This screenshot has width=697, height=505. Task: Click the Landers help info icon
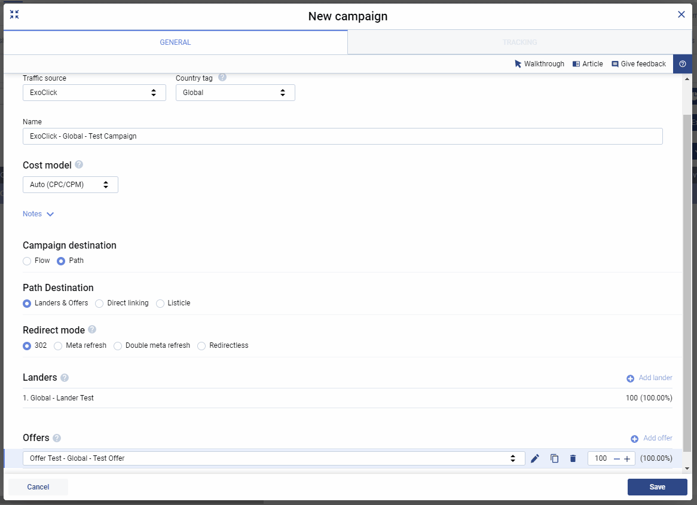65,378
